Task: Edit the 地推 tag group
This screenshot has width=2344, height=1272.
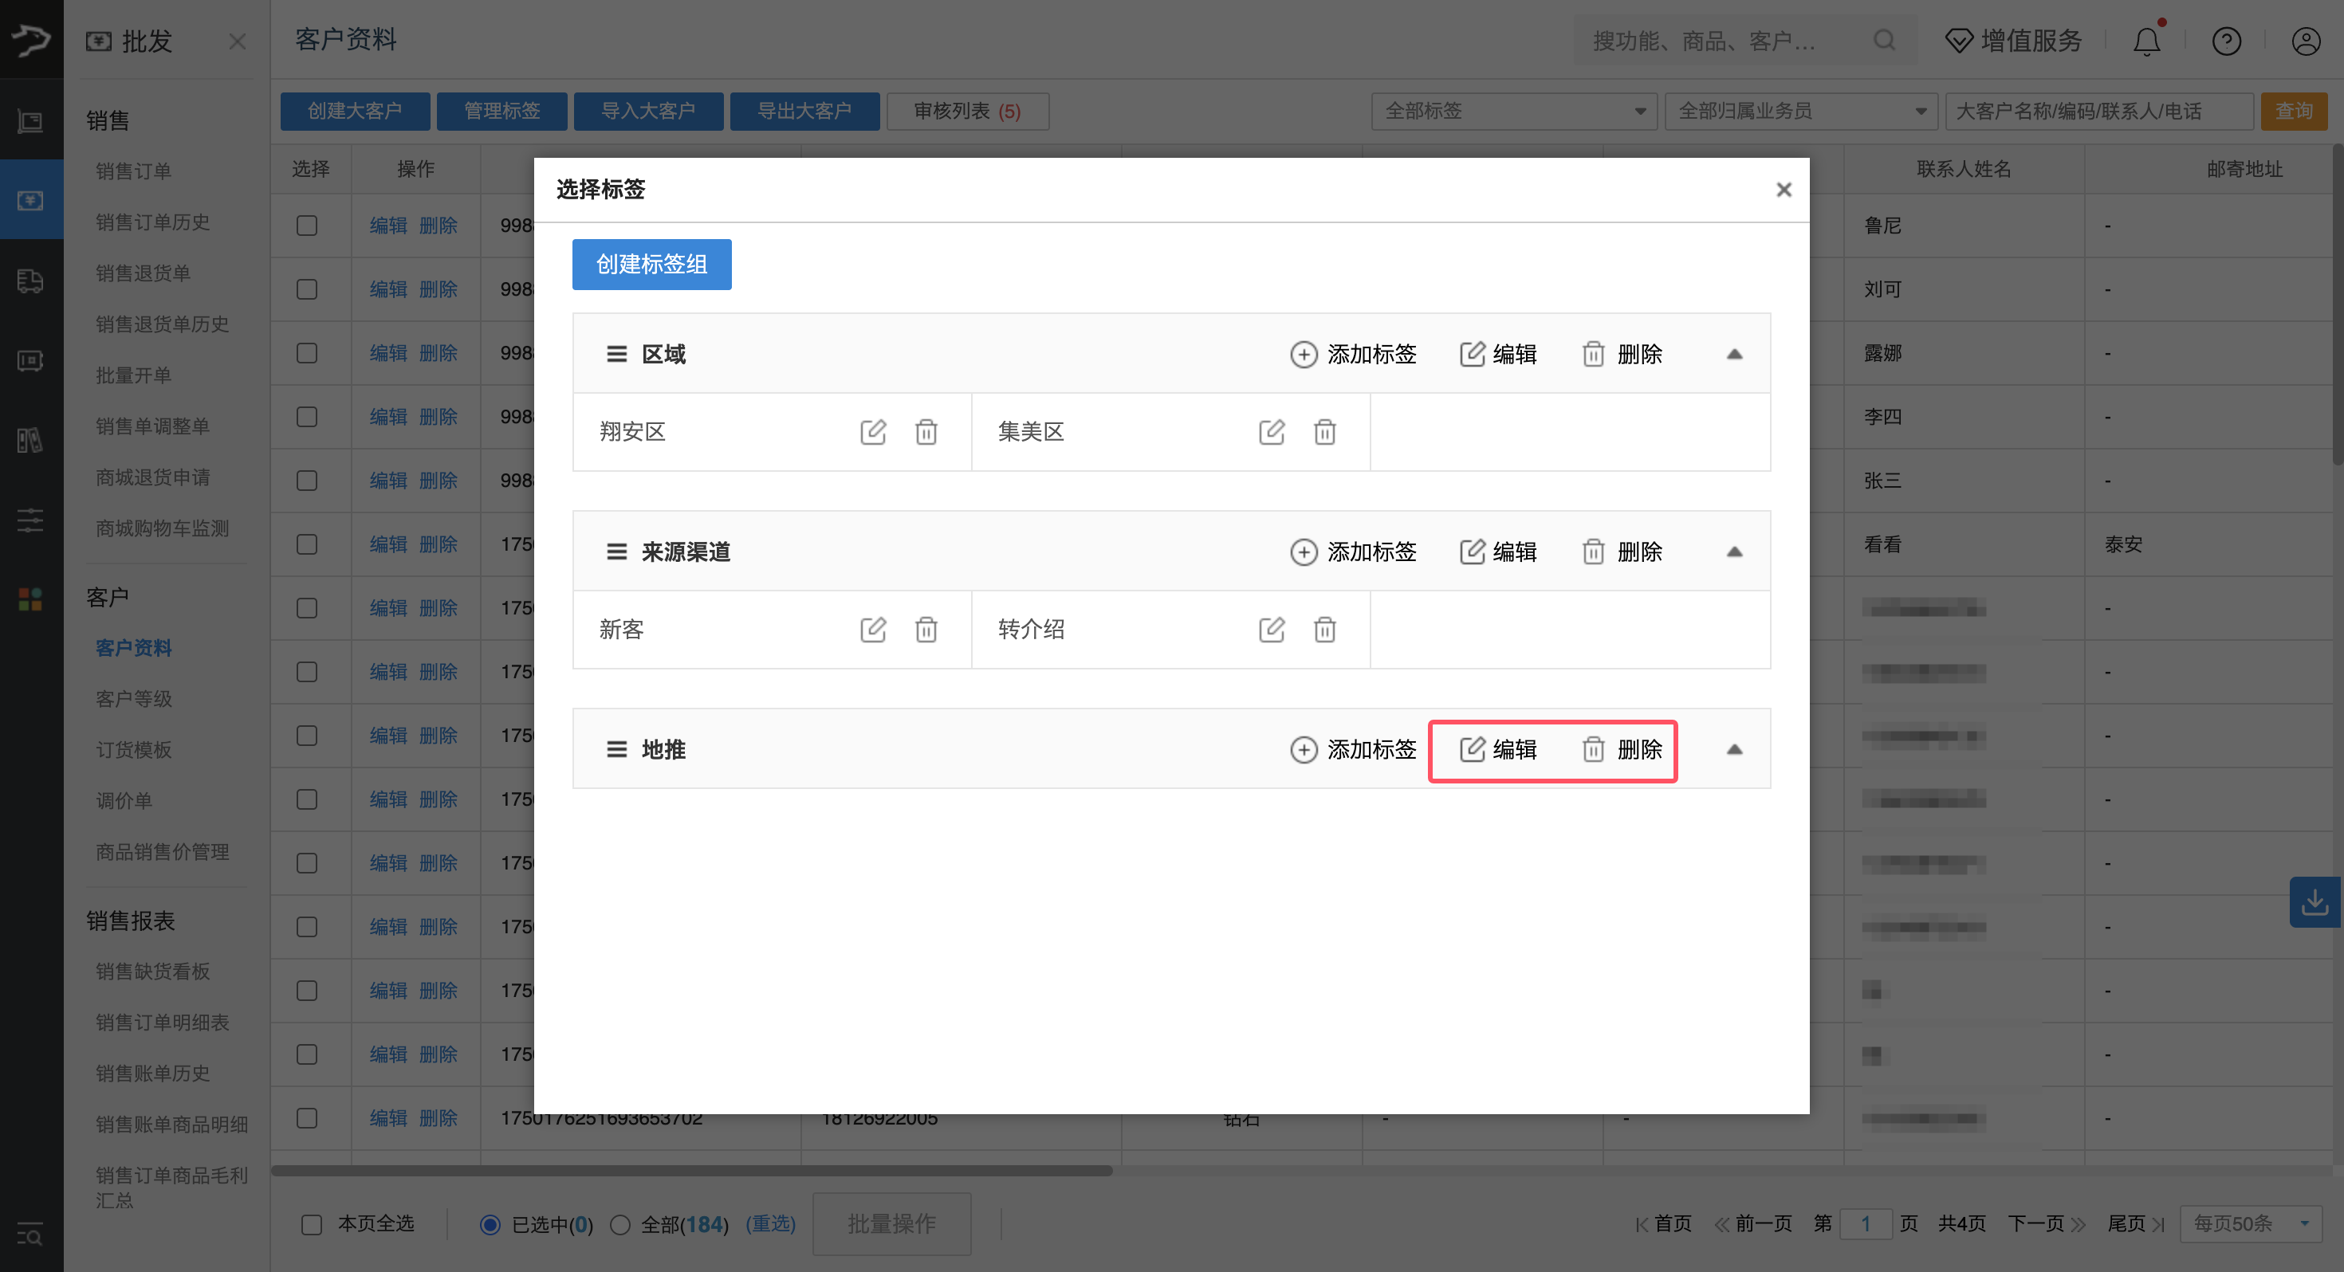Action: 1499,749
